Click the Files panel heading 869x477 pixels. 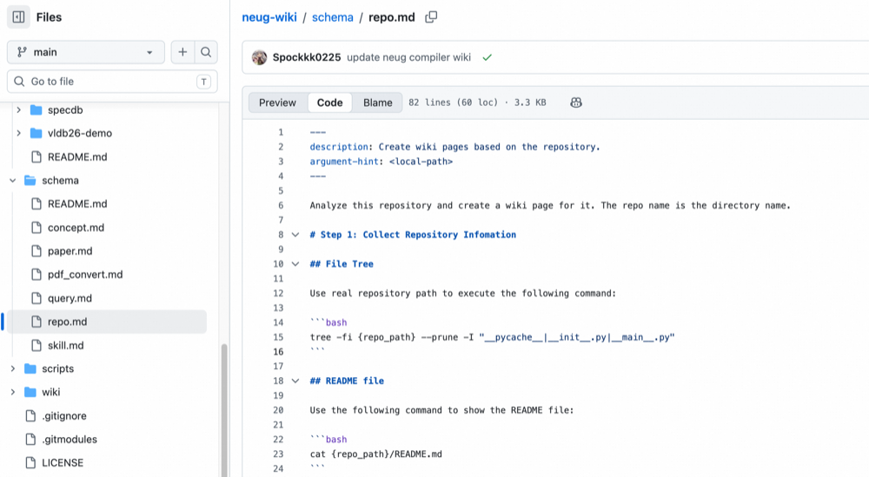point(49,17)
